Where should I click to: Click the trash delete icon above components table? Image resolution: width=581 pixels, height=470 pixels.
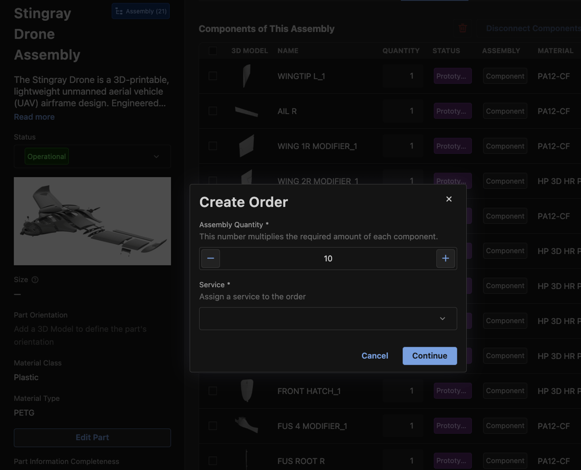463,29
